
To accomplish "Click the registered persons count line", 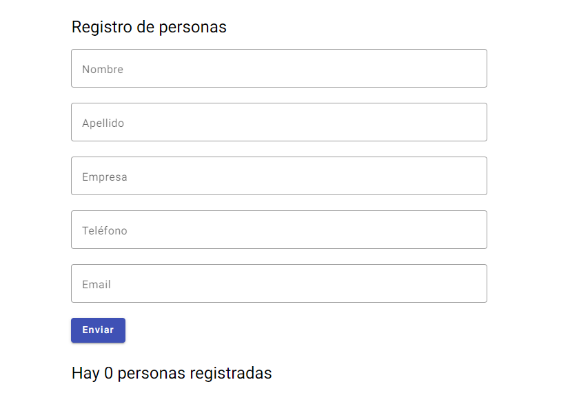I will tap(172, 373).
